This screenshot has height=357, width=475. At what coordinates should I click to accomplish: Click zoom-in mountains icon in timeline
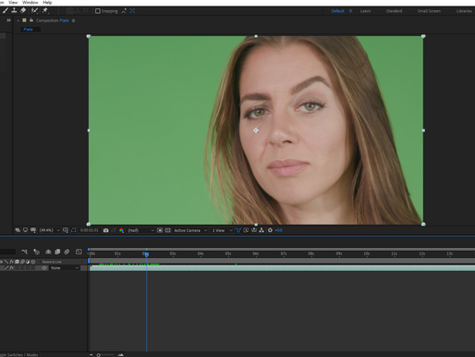pos(121,355)
